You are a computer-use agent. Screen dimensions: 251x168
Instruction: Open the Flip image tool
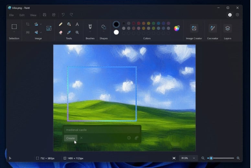36,32
